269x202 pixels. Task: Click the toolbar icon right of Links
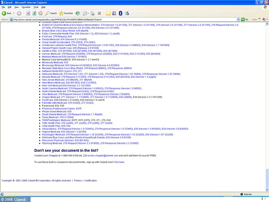(x=264, y=19)
